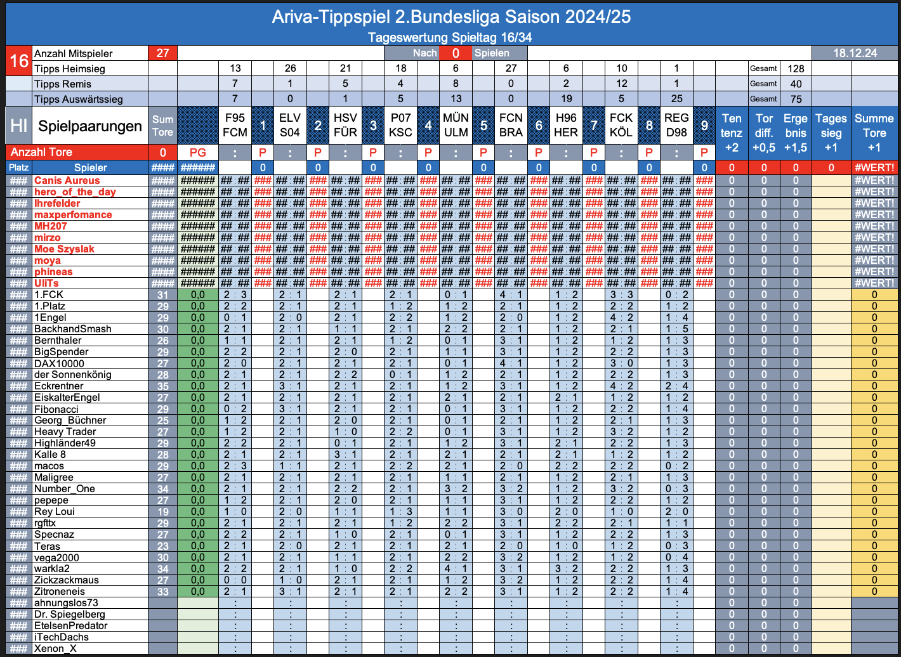Image resolution: width=901 pixels, height=657 pixels.
Task: Select player name 1.FCK
Action: tap(49, 295)
